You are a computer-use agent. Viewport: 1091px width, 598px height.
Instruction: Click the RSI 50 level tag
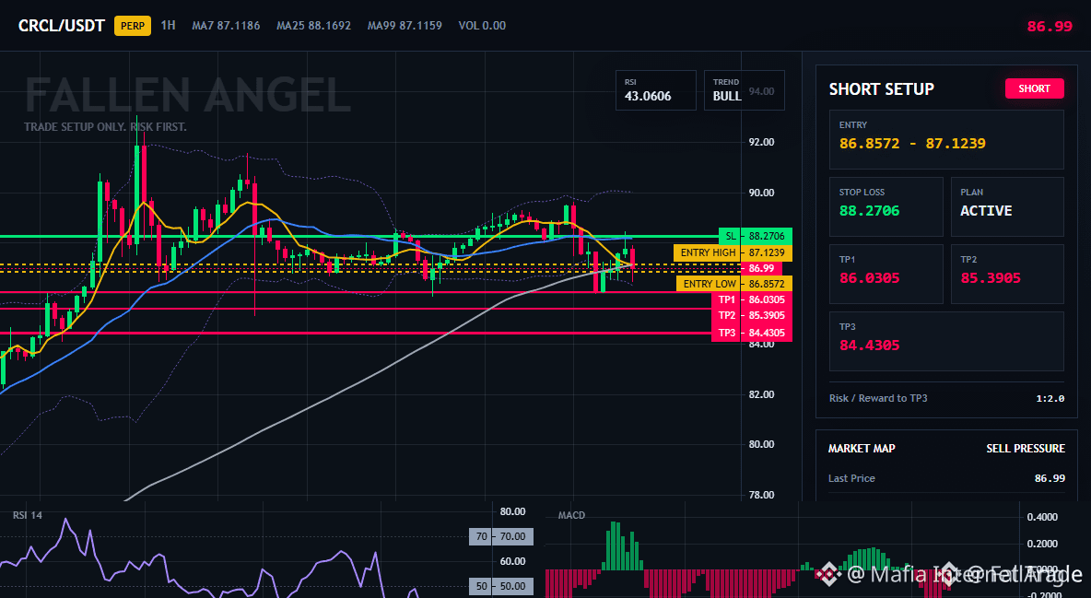(x=482, y=587)
